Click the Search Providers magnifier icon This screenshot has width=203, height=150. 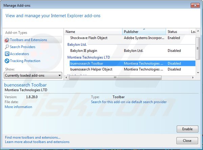7,47
